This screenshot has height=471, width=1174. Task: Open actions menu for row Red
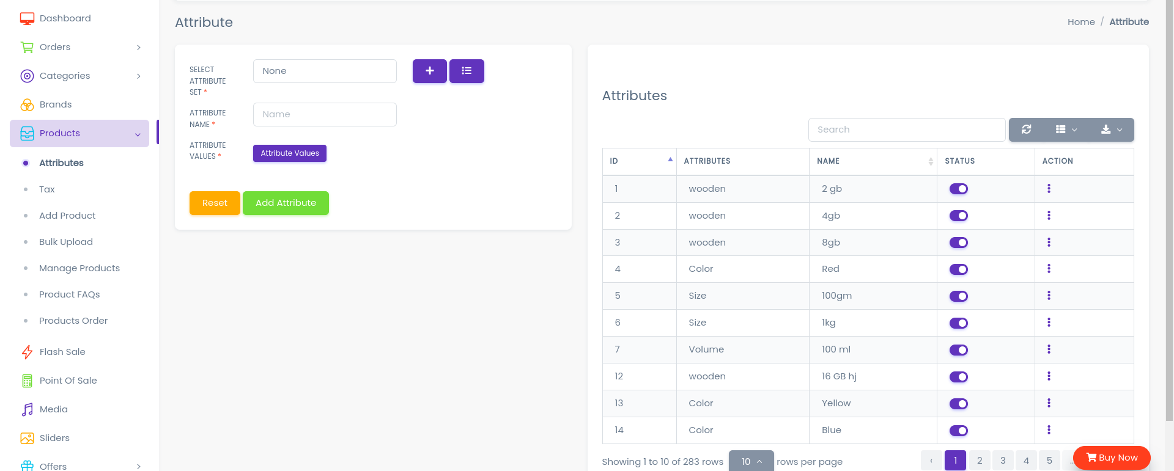1049,269
